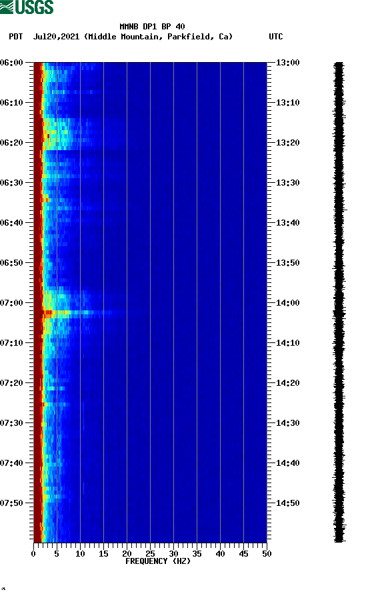The height and width of the screenshot is (596, 368).
Task: Click the 30 Hz frequency tick label
Action: pyautogui.click(x=173, y=554)
